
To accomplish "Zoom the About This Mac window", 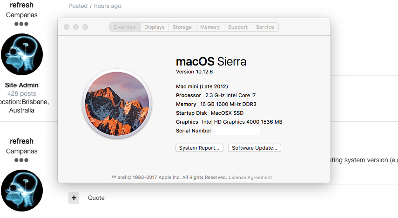I will 85,27.
